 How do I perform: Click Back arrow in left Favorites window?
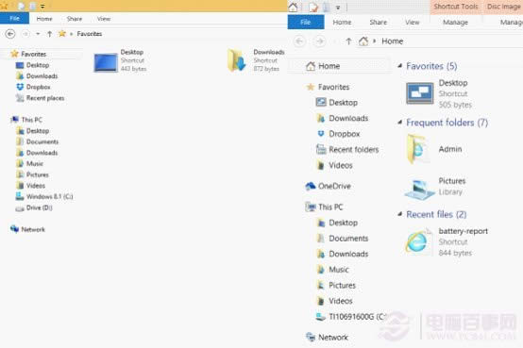(10, 34)
